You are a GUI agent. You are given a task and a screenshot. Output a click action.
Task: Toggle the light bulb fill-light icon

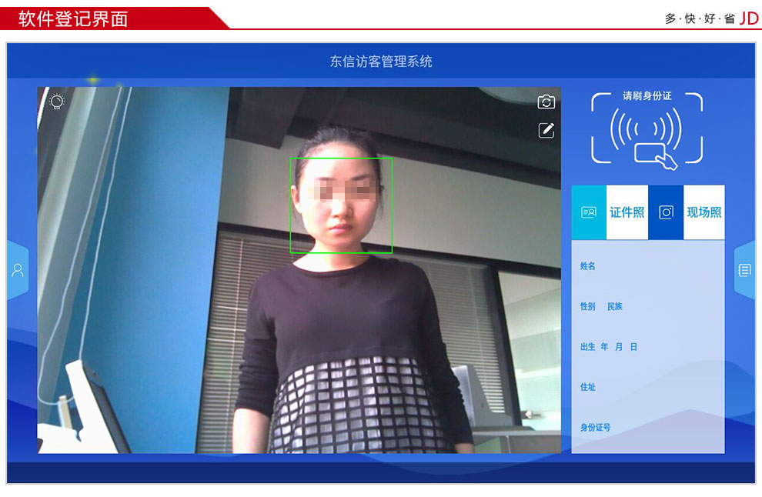(x=57, y=101)
